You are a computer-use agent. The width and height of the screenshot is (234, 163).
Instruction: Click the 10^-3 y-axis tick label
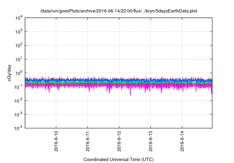[19, 115]
